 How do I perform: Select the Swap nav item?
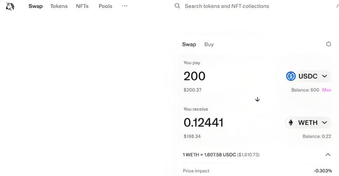point(35,6)
